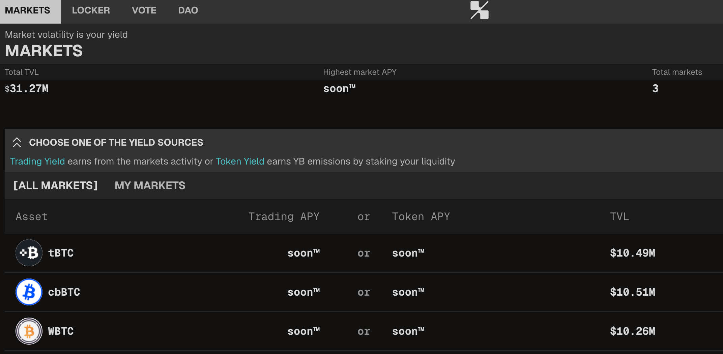Image resolution: width=723 pixels, height=354 pixels.
Task: Go to the VOTE tab
Action: pyautogui.click(x=144, y=10)
